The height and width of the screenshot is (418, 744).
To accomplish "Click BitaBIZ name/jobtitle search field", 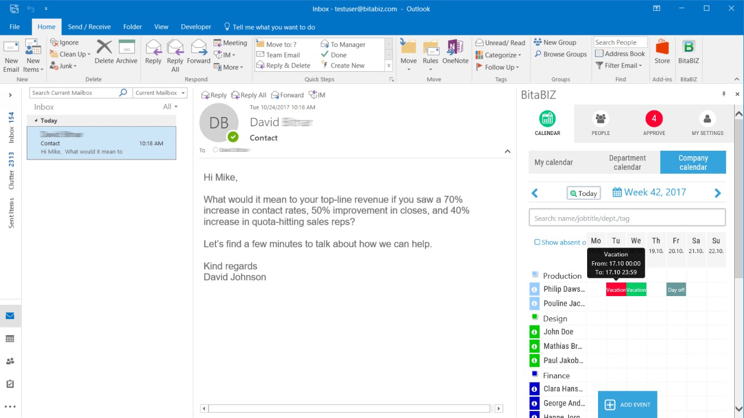I will coord(627,218).
